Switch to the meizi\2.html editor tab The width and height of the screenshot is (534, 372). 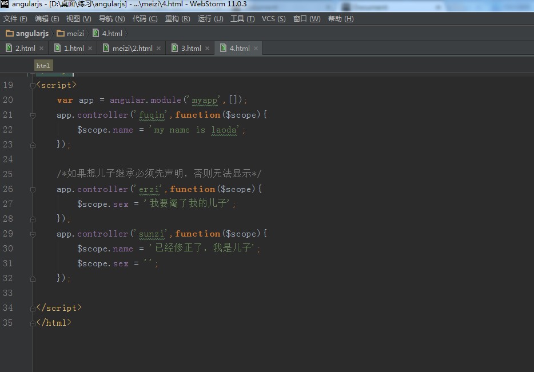click(133, 49)
